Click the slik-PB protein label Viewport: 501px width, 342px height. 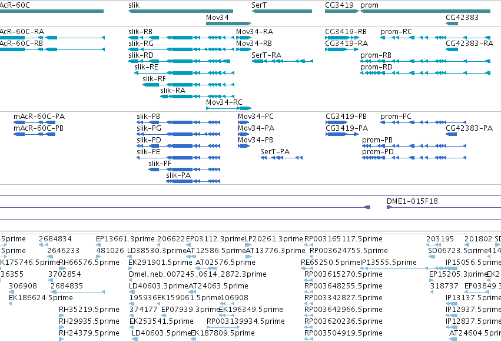point(148,116)
